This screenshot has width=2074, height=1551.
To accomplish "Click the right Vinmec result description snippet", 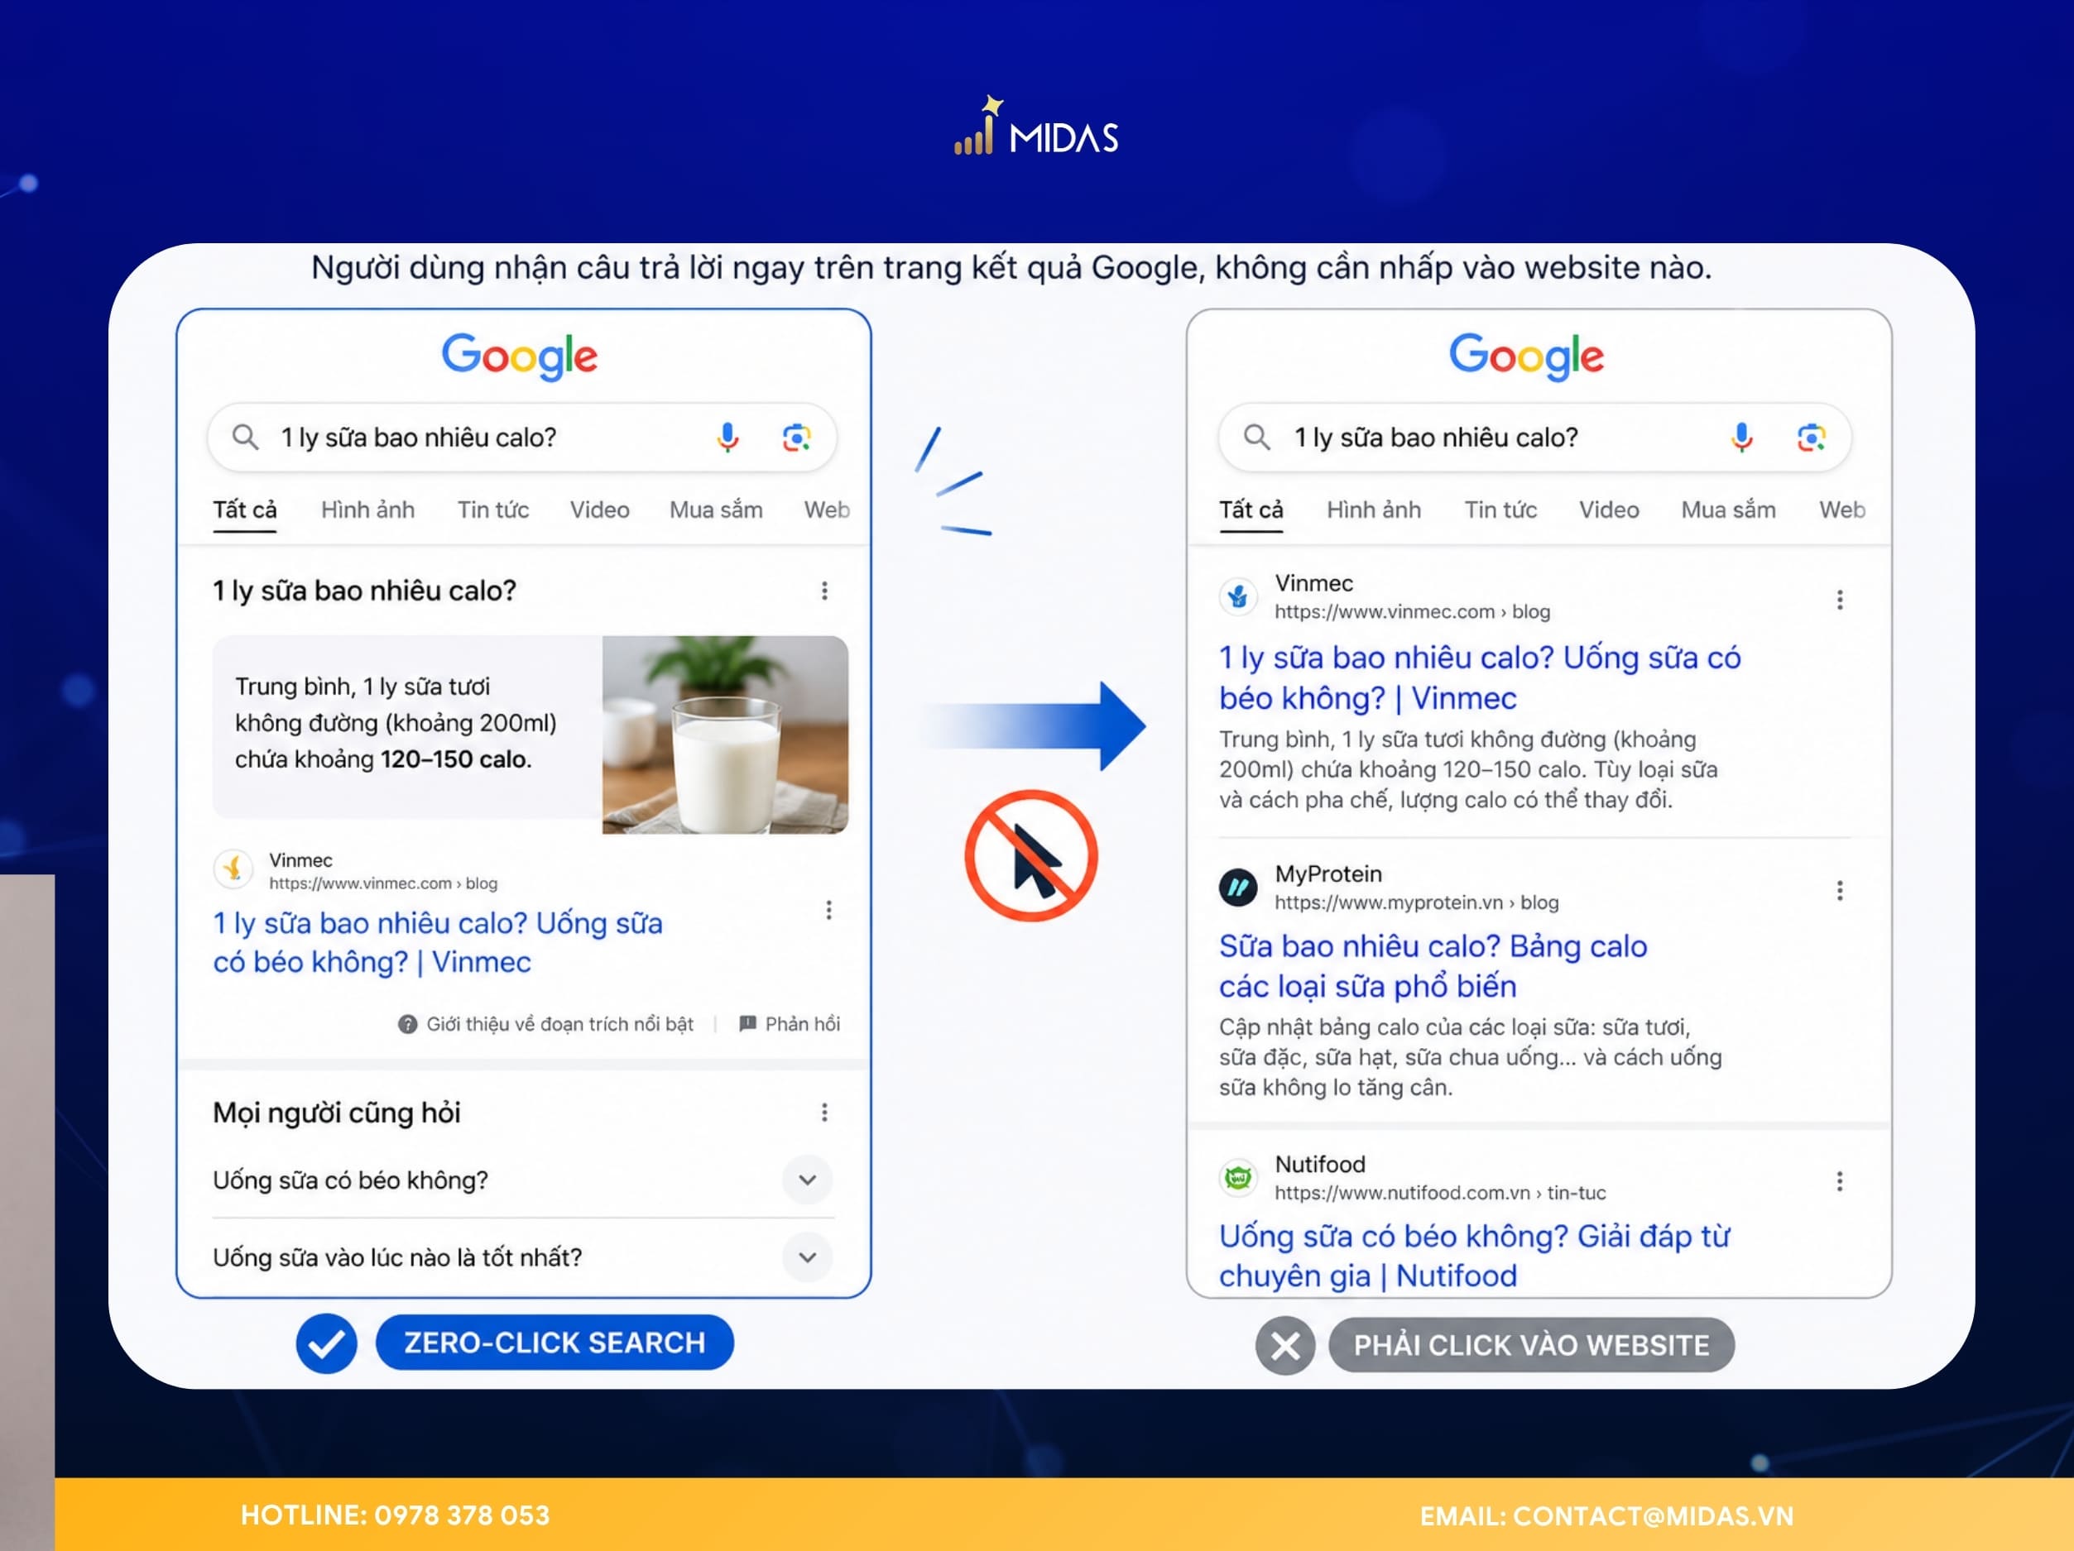I will tap(1468, 769).
